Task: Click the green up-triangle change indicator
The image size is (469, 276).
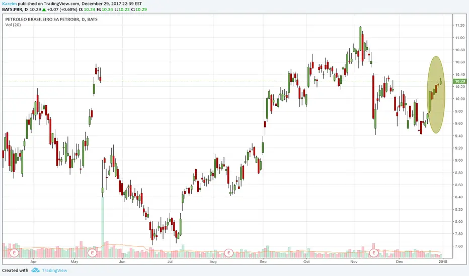Action: (44, 10)
